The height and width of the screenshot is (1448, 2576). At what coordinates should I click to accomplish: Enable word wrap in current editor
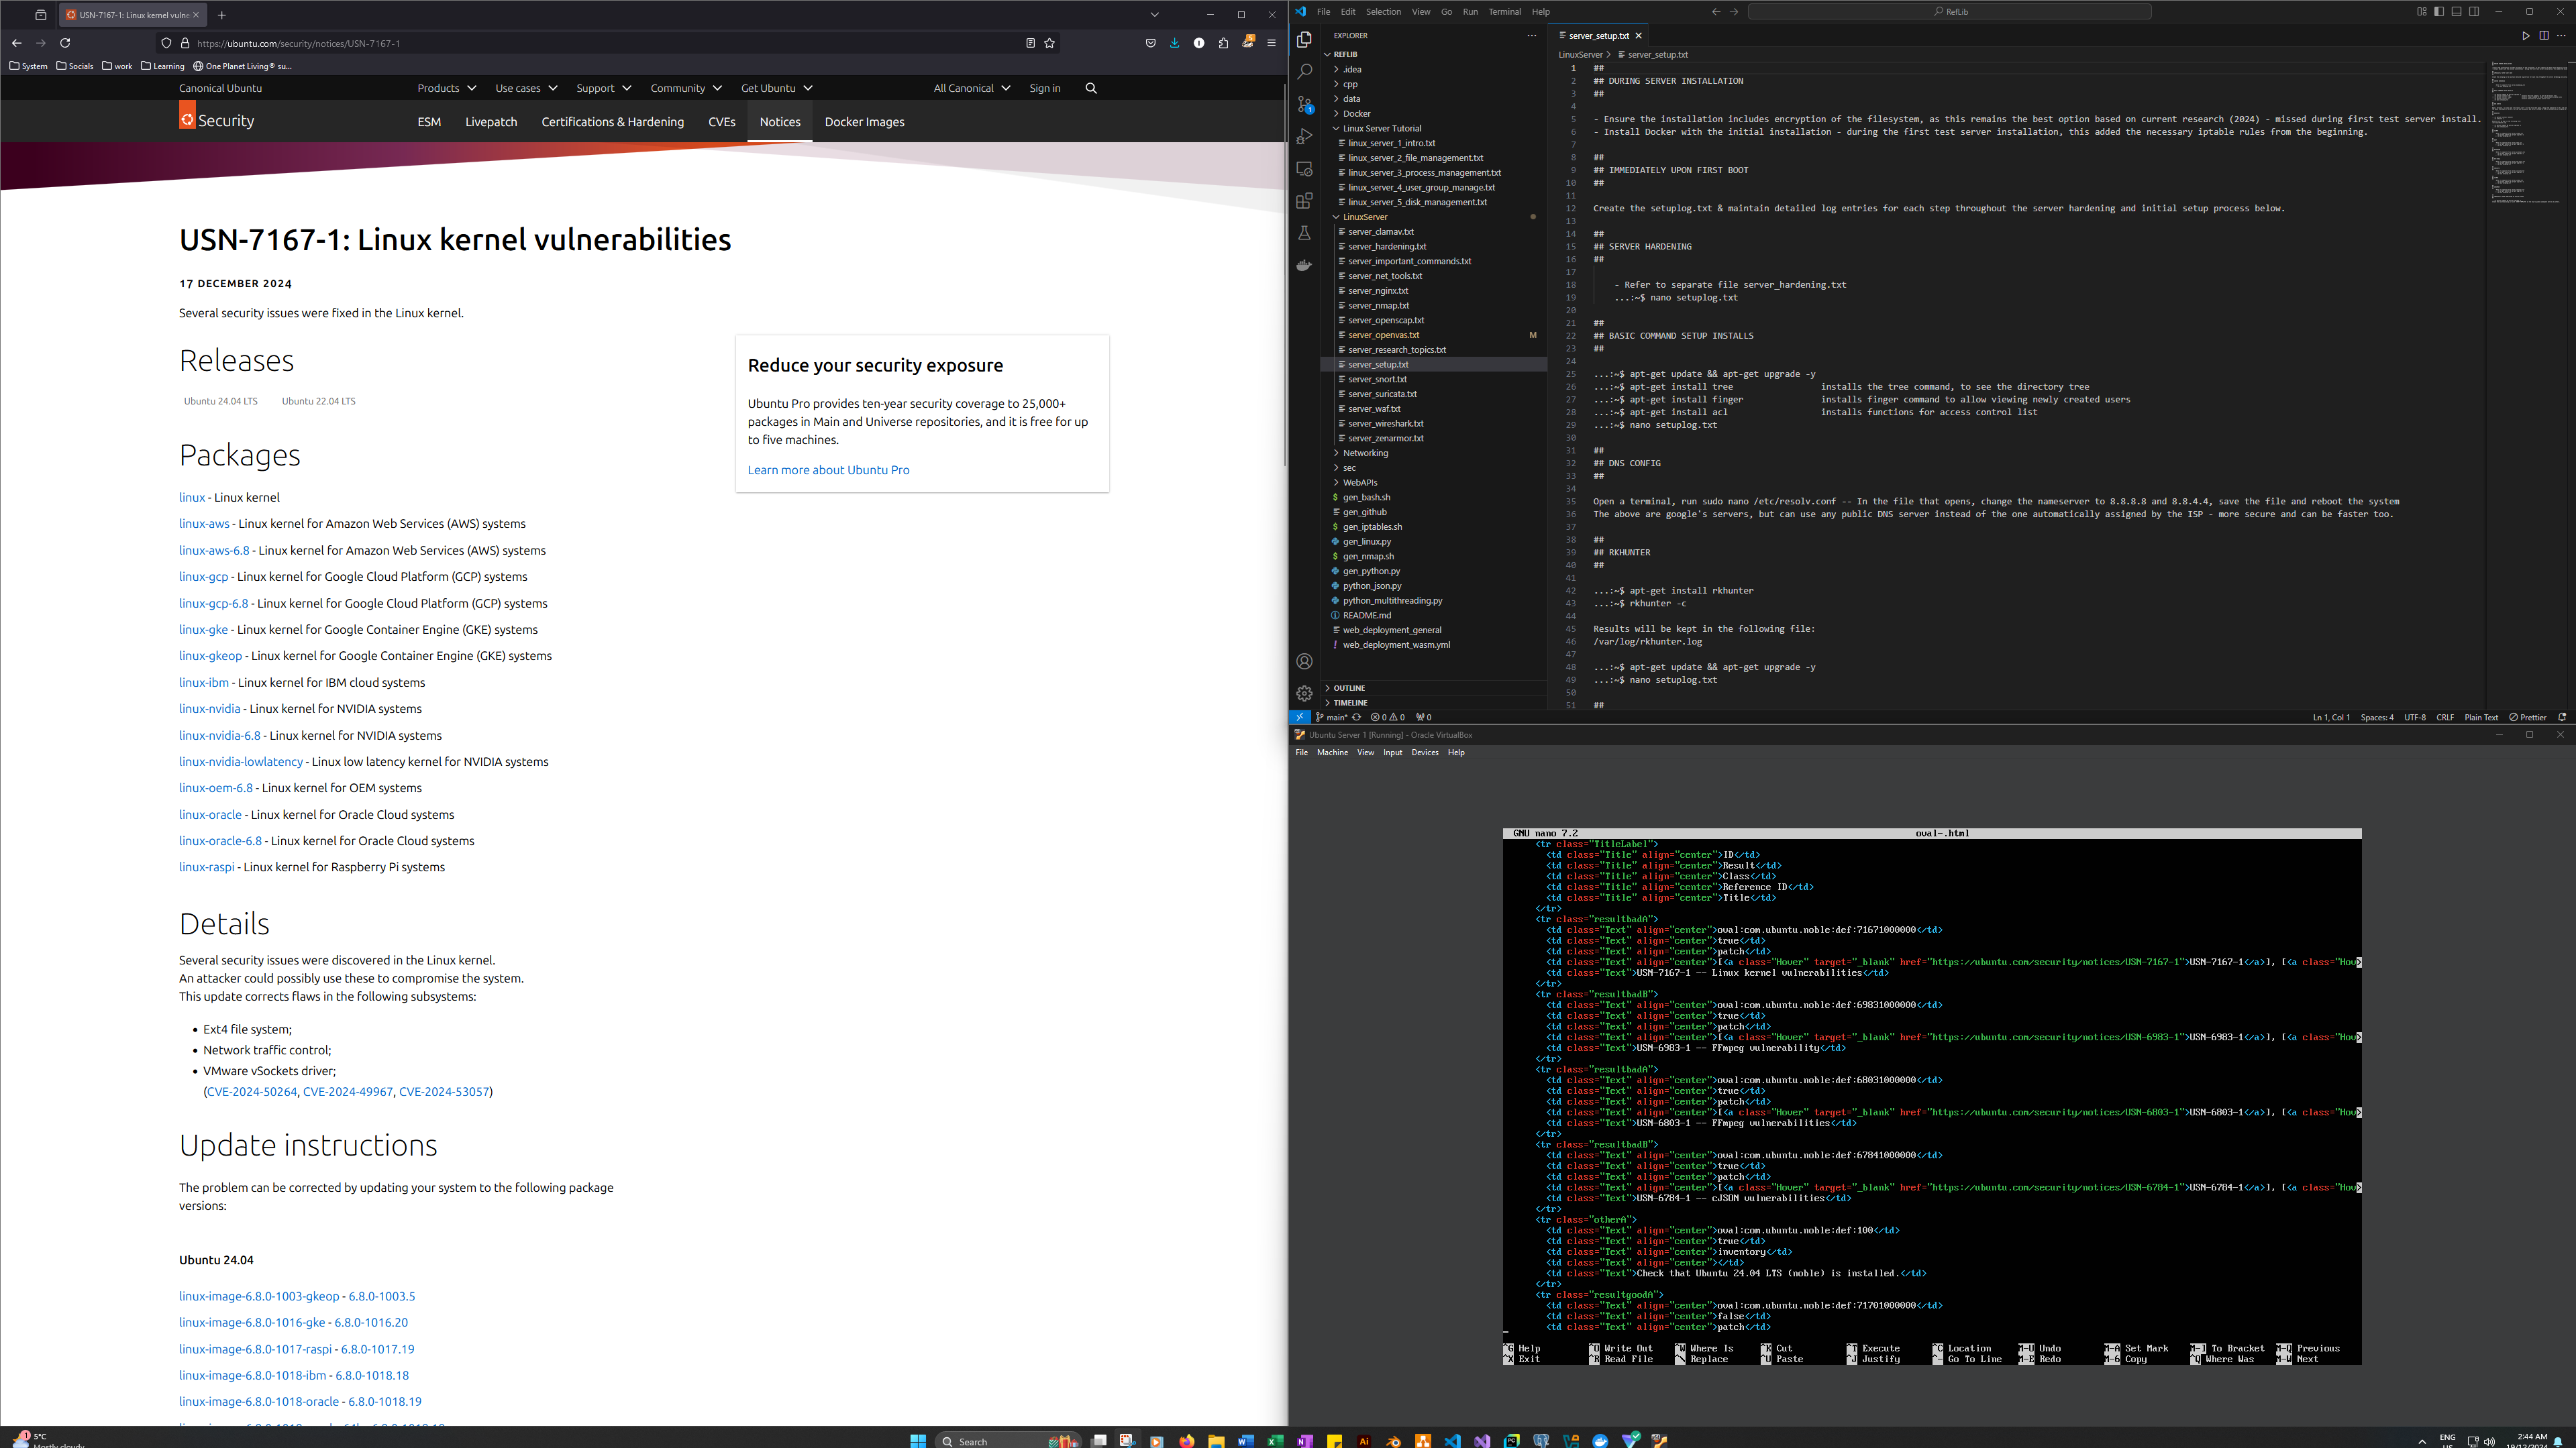1421,12
